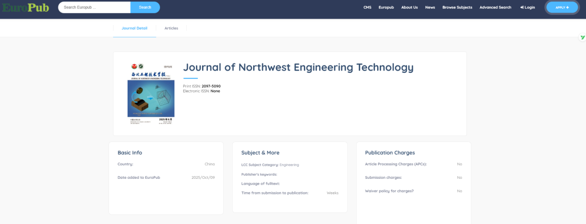586x224 pixels.
Task: Click the EuroPub logo
Action: tap(25, 7)
